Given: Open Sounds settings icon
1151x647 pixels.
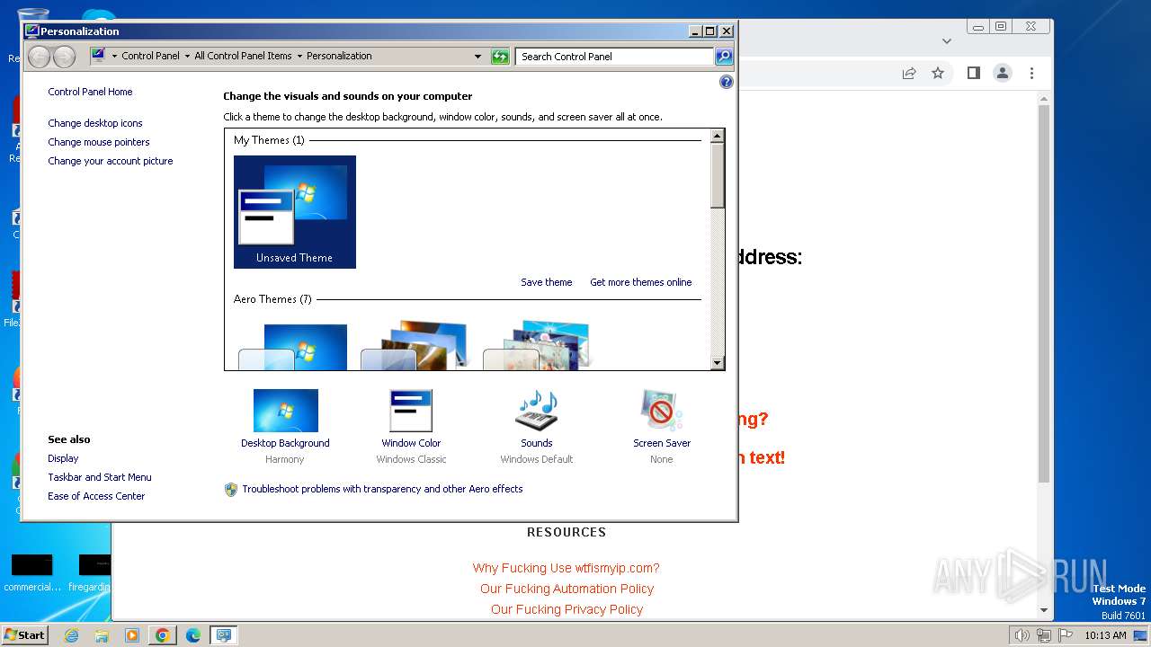Looking at the screenshot, I should (x=537, y=411).
